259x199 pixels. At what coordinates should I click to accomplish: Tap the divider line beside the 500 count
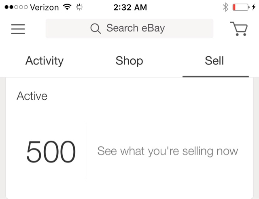point(86,151)
